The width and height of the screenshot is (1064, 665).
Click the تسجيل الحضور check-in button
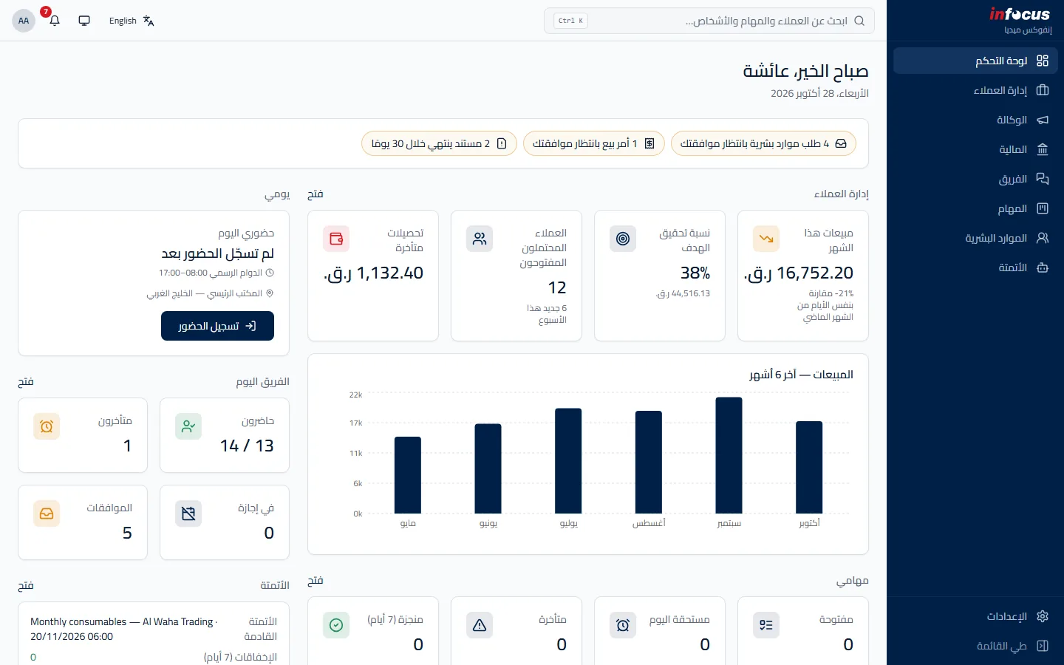click(x=217, y=326)
